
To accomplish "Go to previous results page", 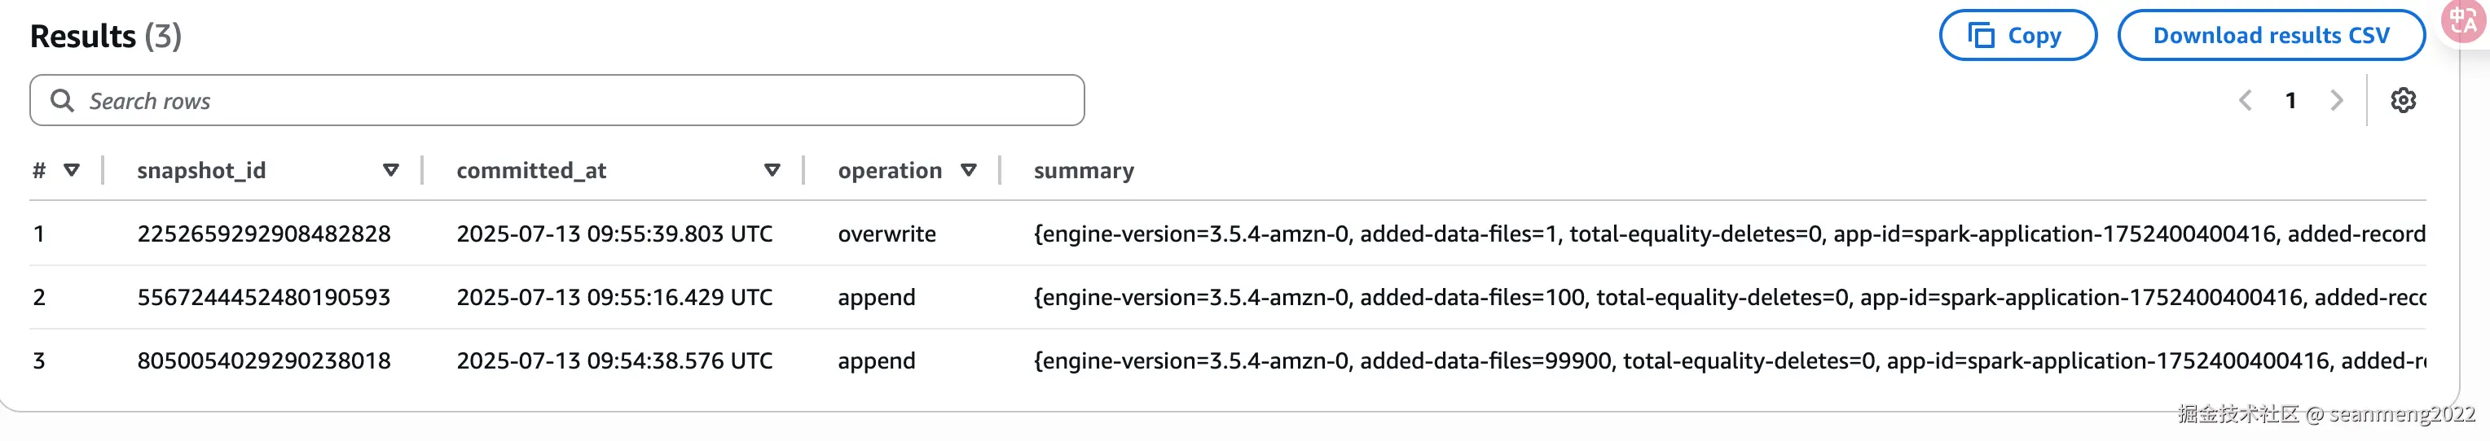I will pos(2246,100).
